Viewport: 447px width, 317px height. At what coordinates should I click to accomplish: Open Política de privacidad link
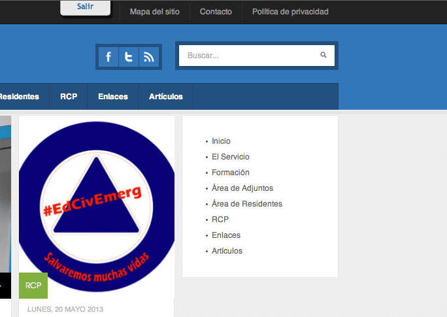[290, 12]
